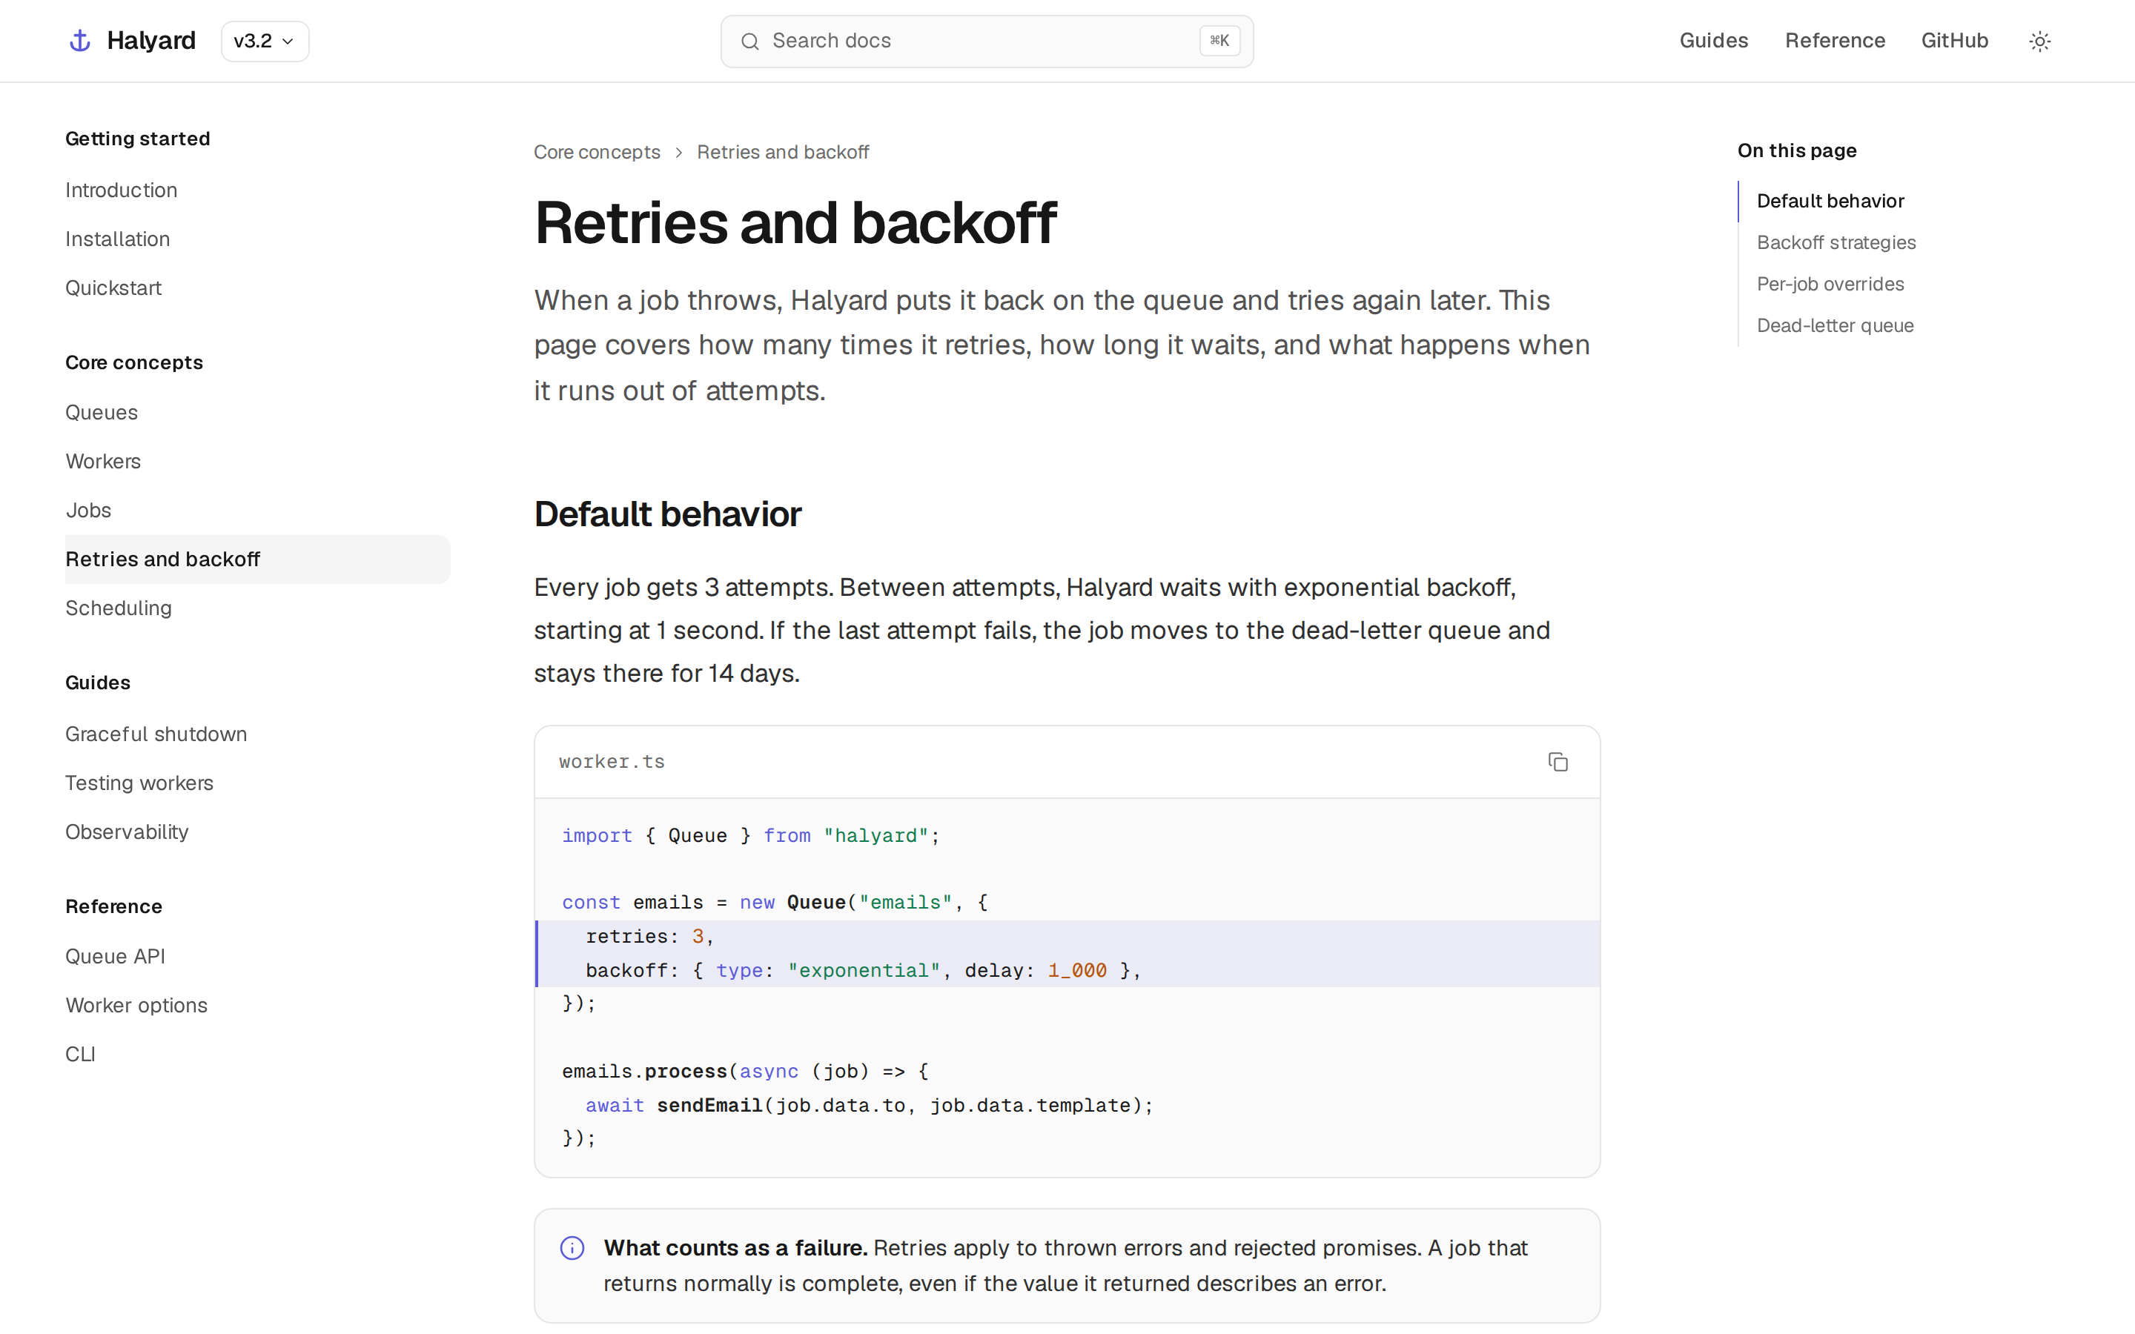Jump to Default behavior in page outline
Image resolution: width=2135 pixels, height=1334 pixels.
coord(1830,201)
